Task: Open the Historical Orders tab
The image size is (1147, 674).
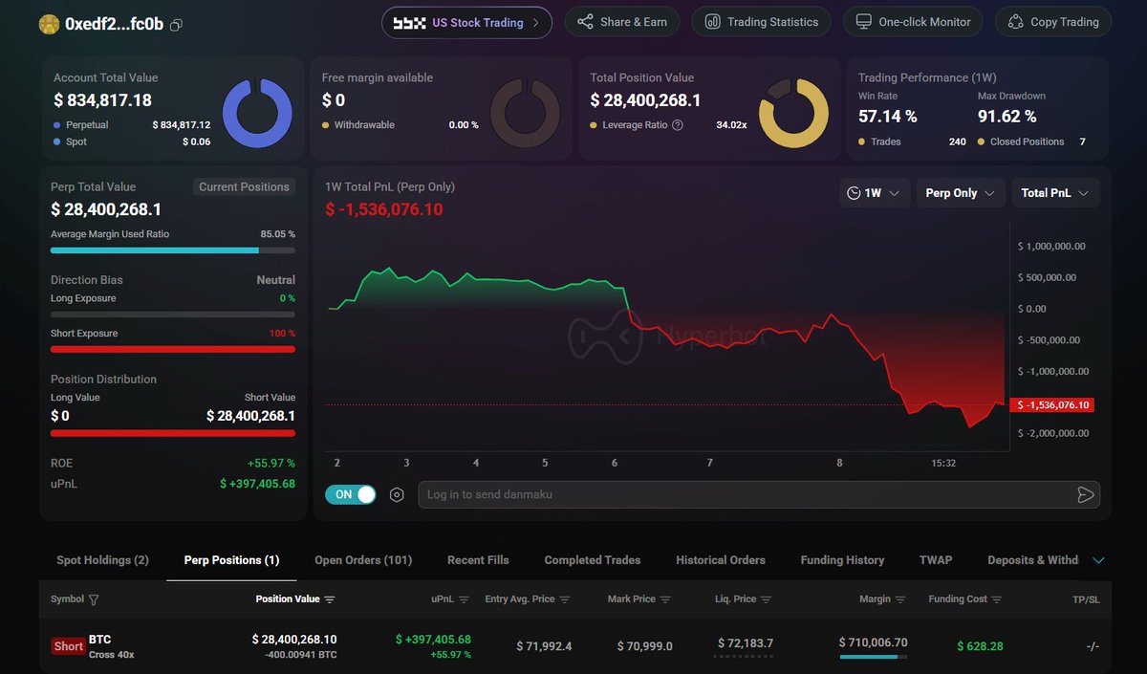Action: (x=721, y=560)
